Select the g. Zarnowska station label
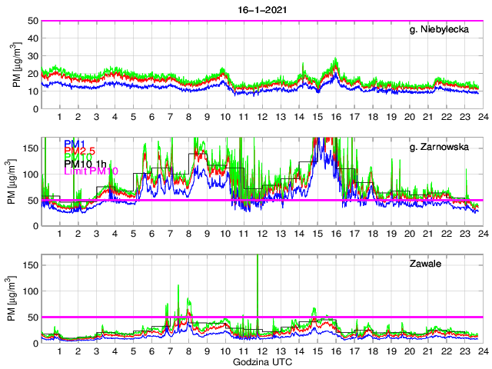Image resolution: width=492 pixels, height=369 pixels. tap(439, 147)
